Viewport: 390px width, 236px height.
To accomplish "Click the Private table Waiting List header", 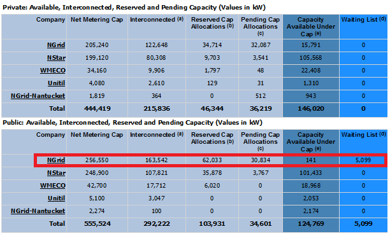I will point(363,26).
